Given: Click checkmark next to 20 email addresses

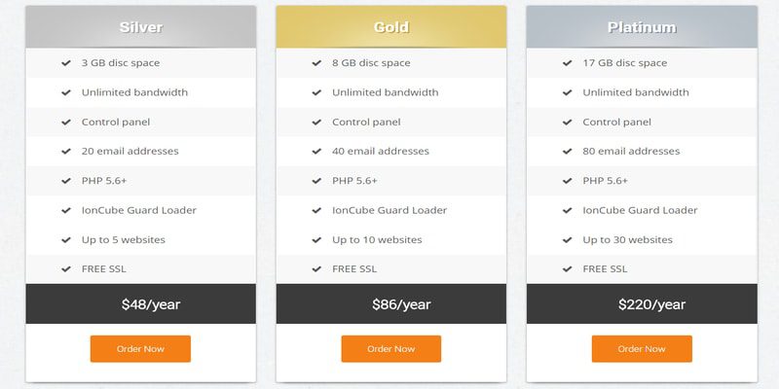Looking at the screenshot, I should point(66,152).
